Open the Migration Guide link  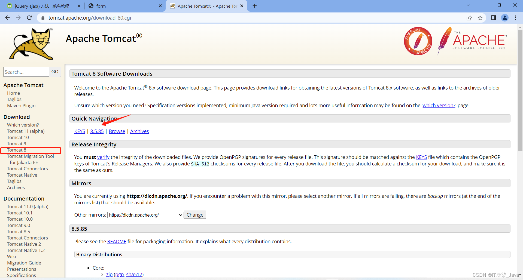click(24, 263)
